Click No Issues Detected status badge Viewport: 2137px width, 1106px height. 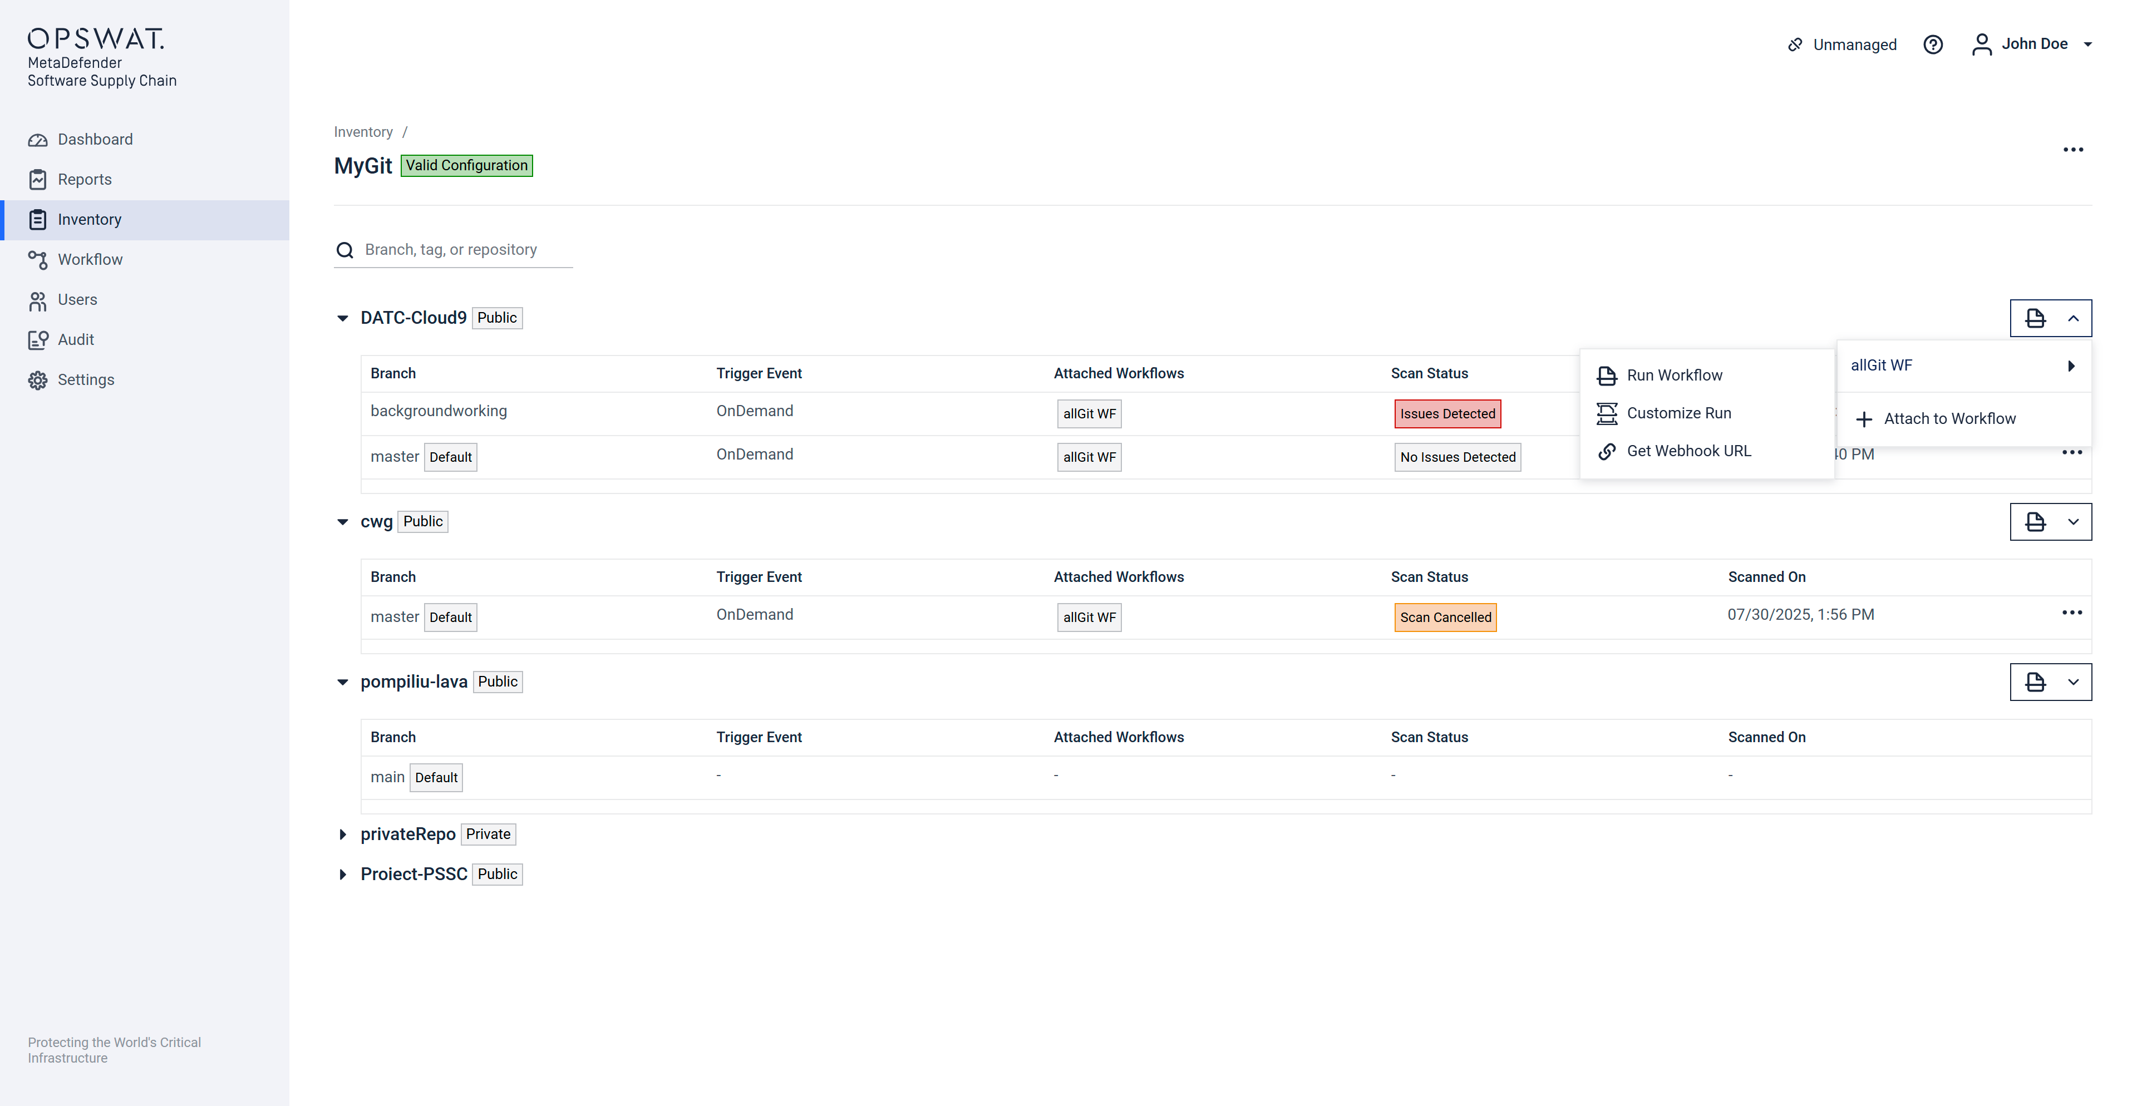(x=1458, y=458)
